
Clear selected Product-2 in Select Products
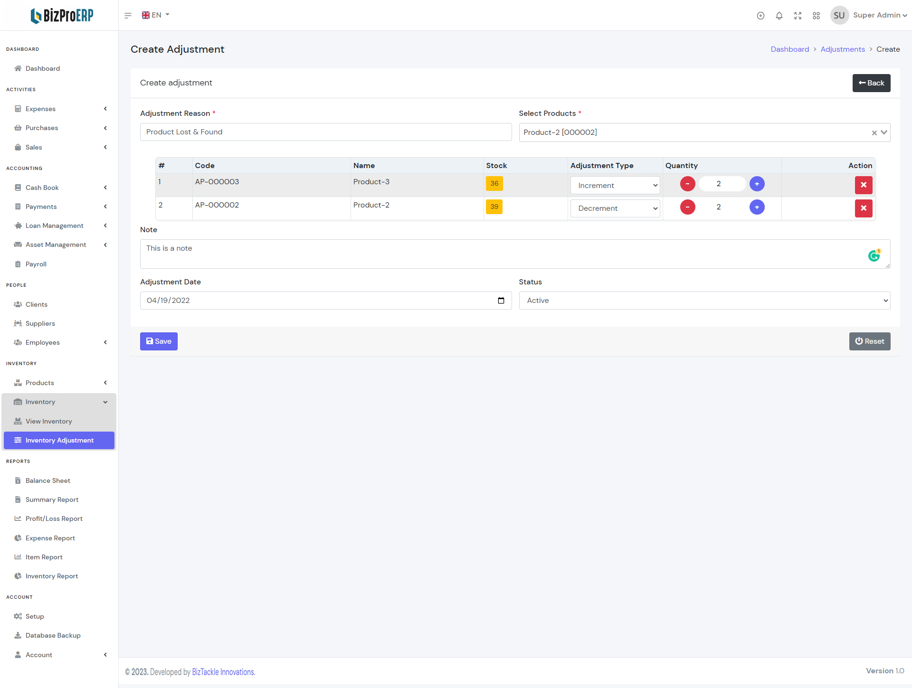pyautogui.click(x=874, y=133)
